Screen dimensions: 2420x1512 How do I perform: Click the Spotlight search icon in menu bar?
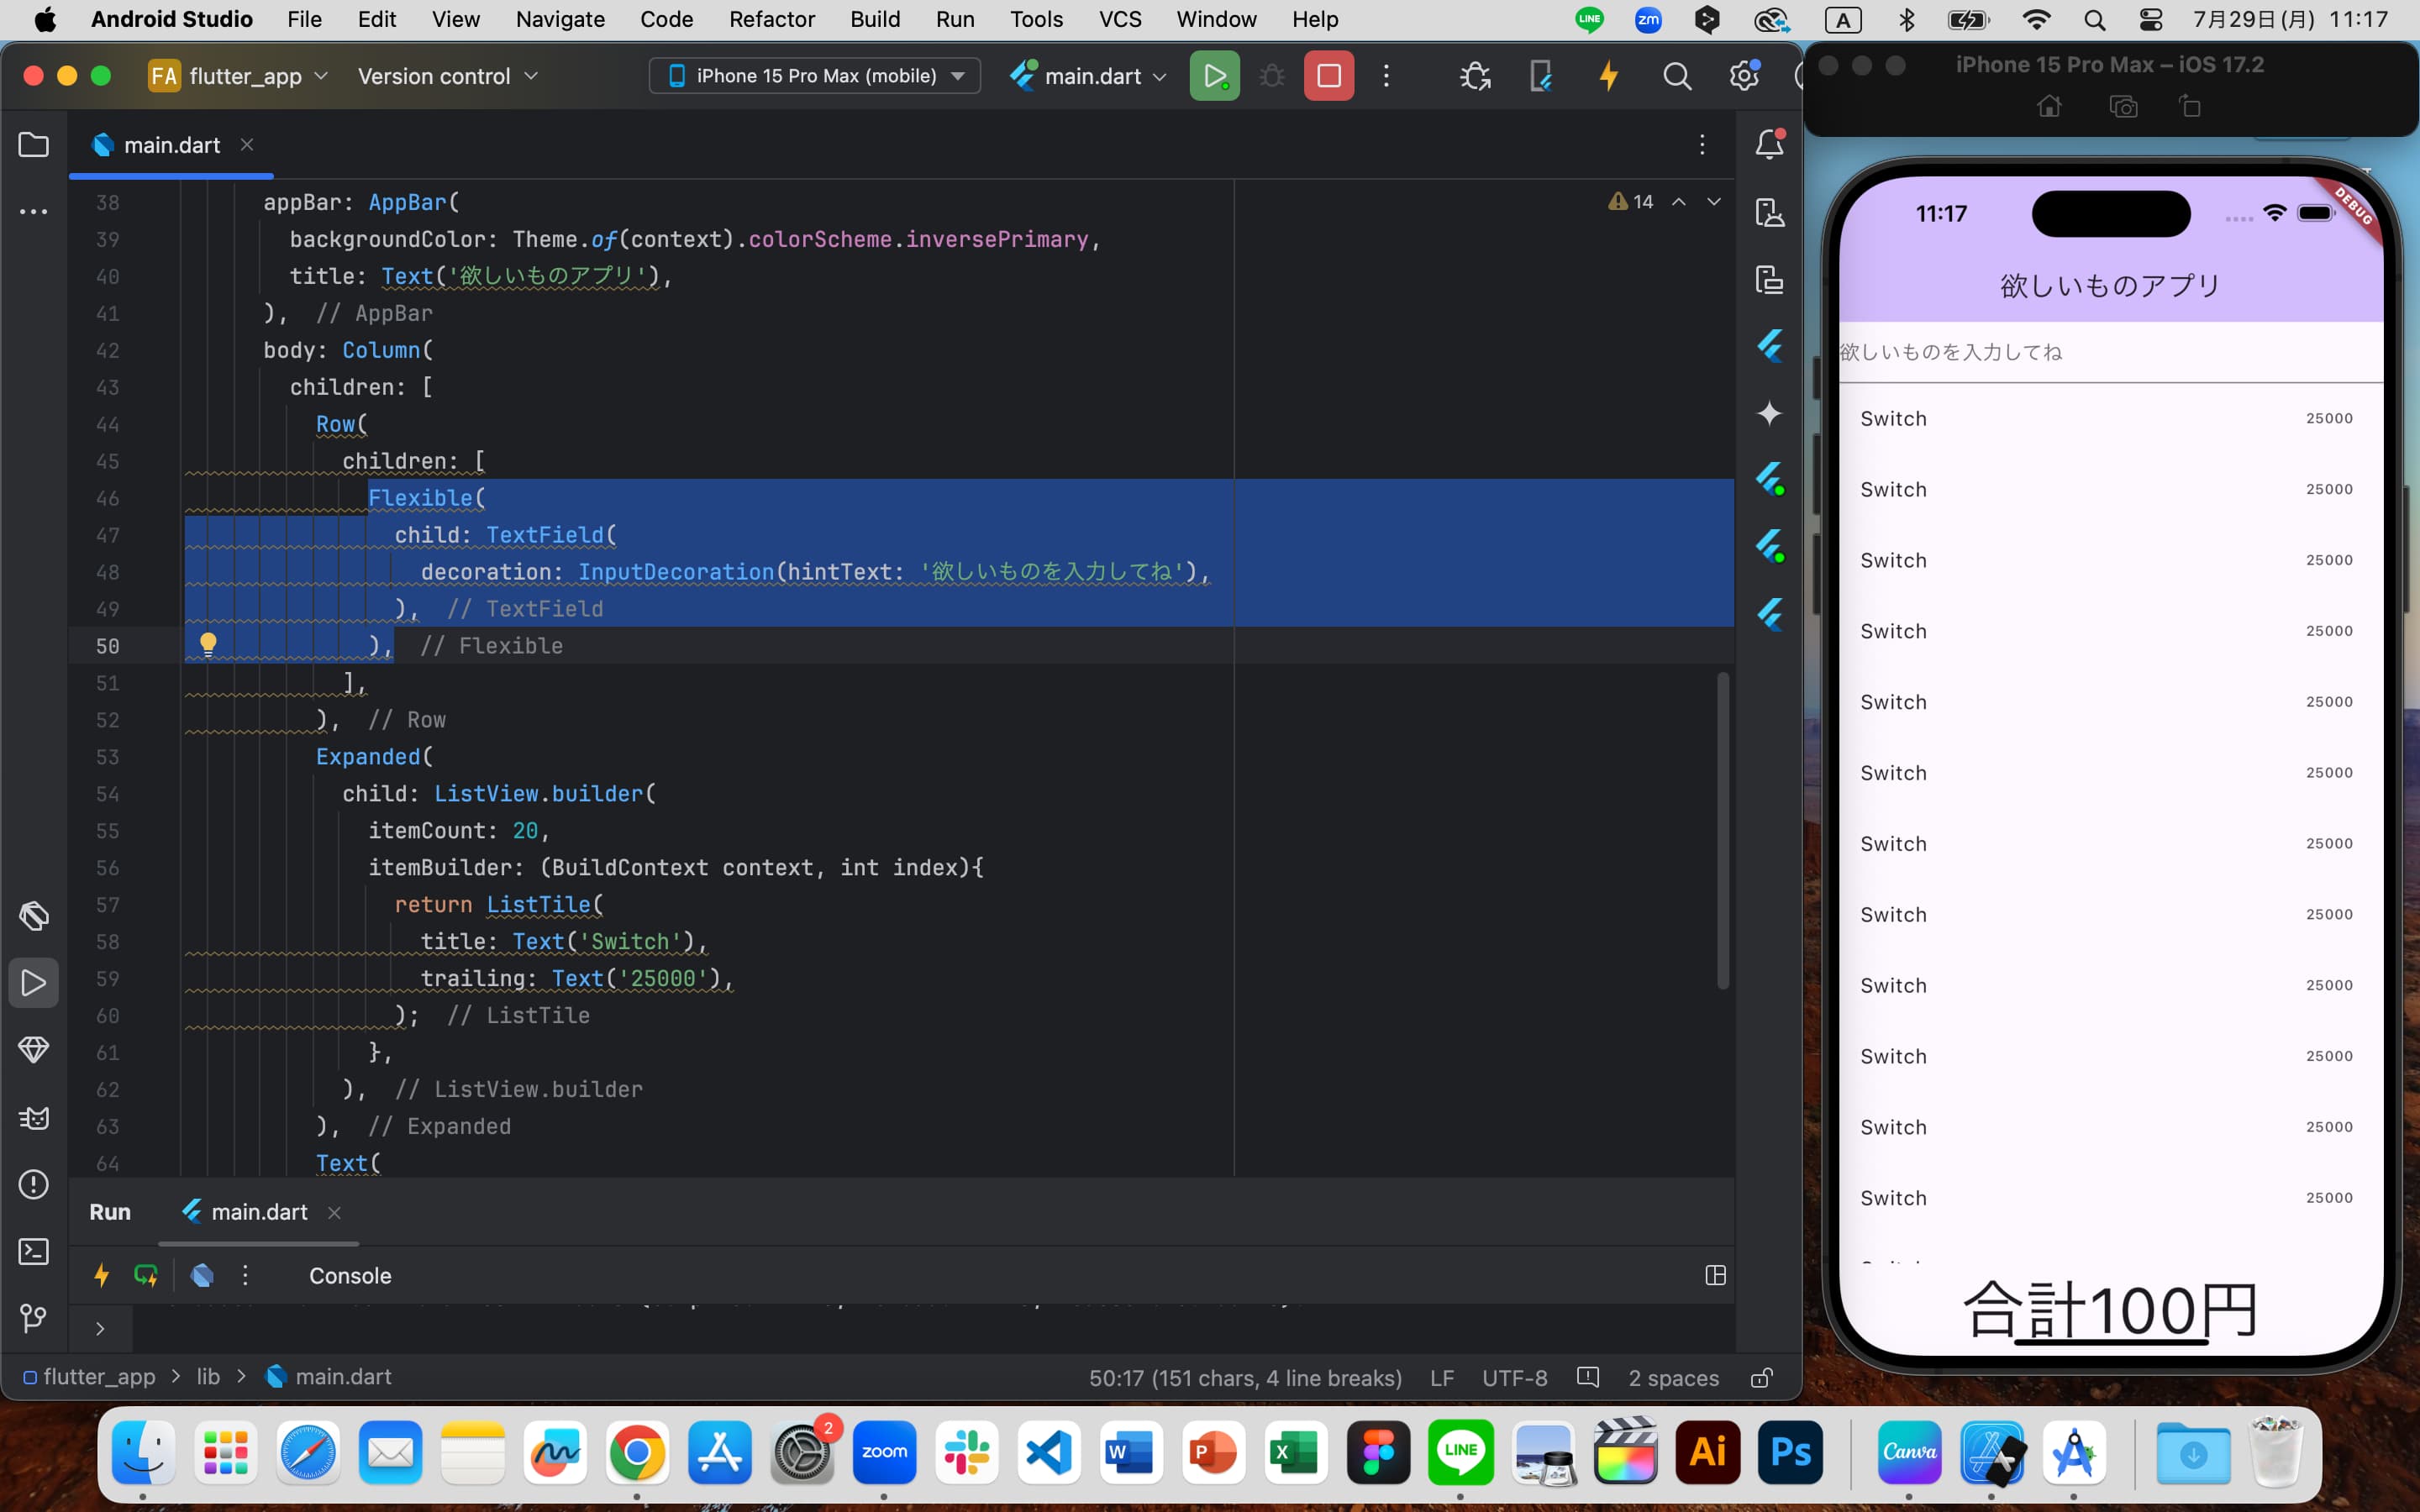tap(2094, 19)
